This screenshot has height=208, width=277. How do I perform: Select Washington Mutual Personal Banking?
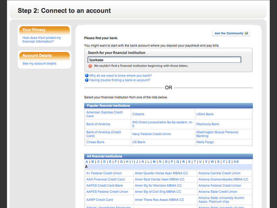[217, 134]
